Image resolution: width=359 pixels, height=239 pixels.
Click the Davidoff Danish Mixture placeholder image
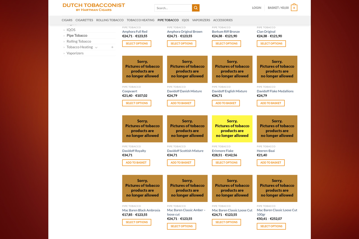coord(187,69)
